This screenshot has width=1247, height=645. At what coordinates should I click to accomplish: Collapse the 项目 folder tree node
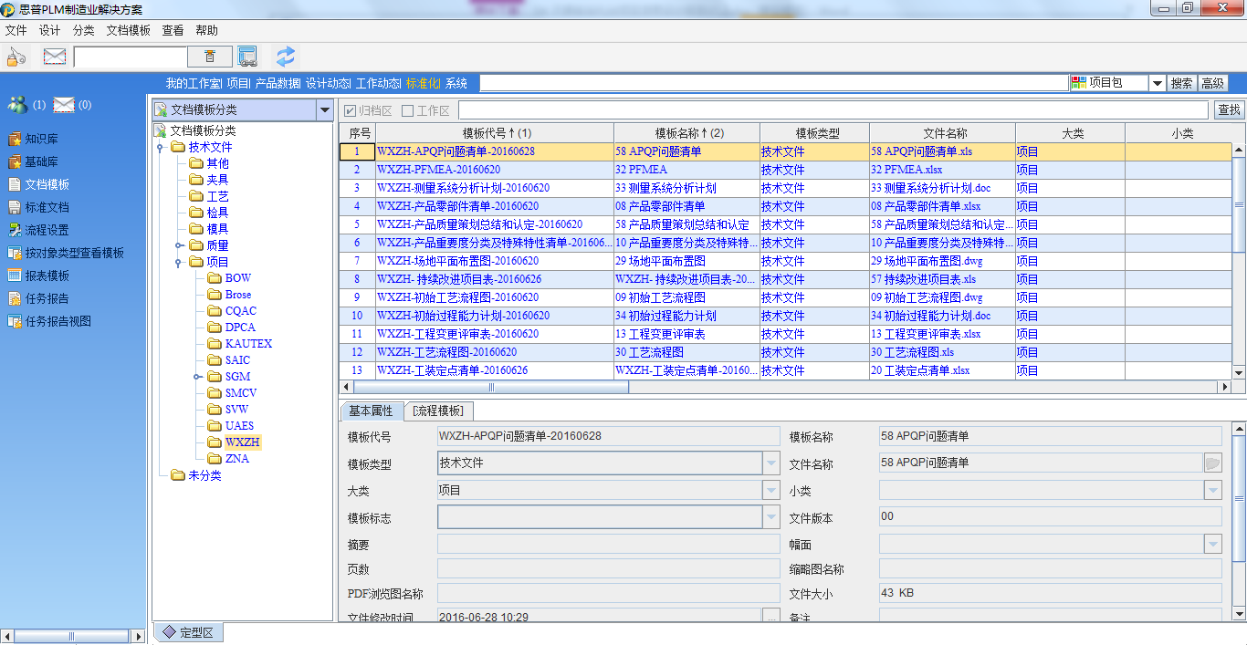tap(179, 262)
